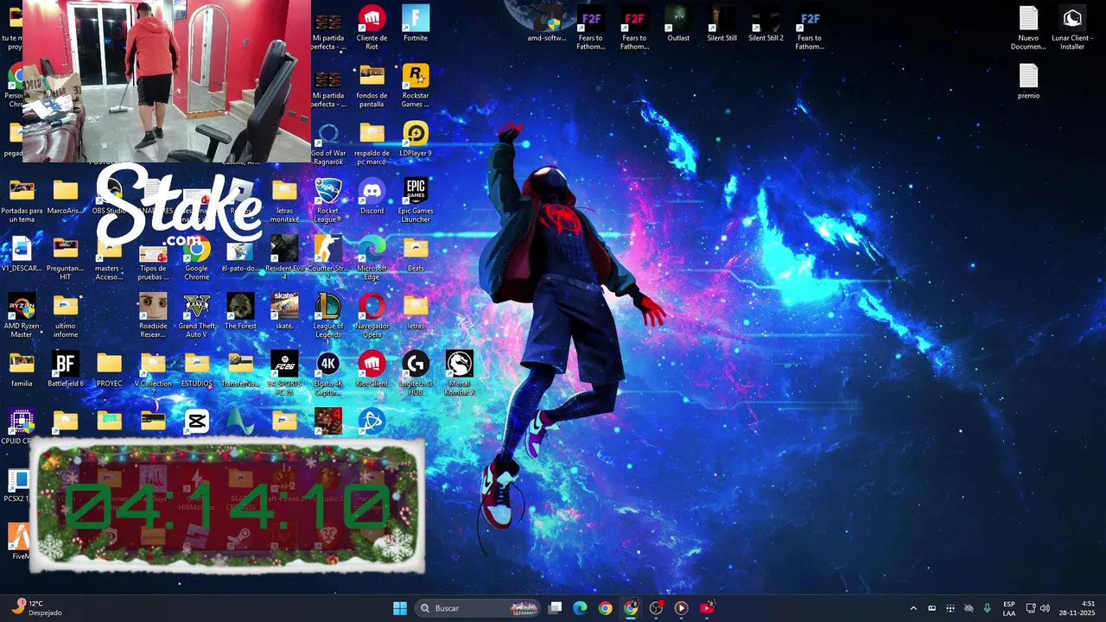Select the Riot Client shortcut beside Elgato
This screenshot has width=1106, height=622.
372,370
